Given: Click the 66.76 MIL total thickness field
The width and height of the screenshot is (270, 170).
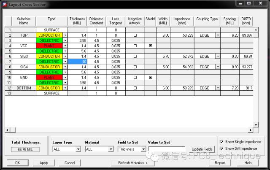Looking at the screenshot, I should pyautogui.click(x=25, y=149).
